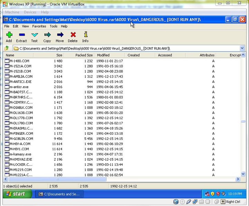
Task: Click the horizontal scrollbar left arrow
Action: pyautogui.click(x=6, y=179)
